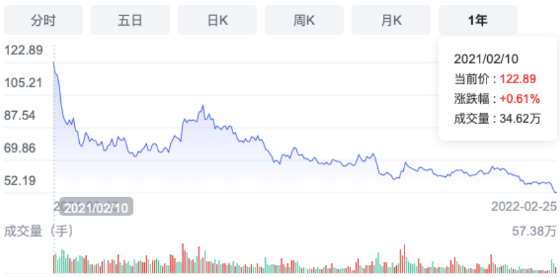The image size is (560, 277).
Task: Click the 当前价 122.89 tooltip value
Action: (x=518, y=79)
